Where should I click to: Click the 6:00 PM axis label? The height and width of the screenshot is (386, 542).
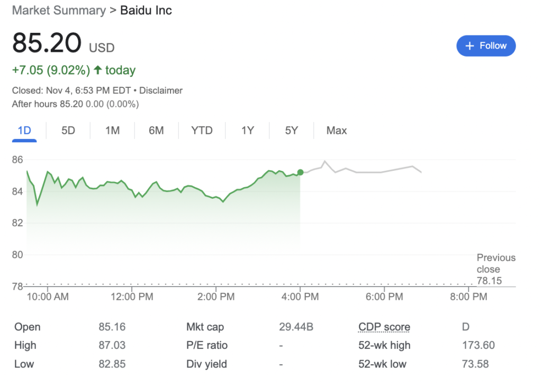coord(384,297)
